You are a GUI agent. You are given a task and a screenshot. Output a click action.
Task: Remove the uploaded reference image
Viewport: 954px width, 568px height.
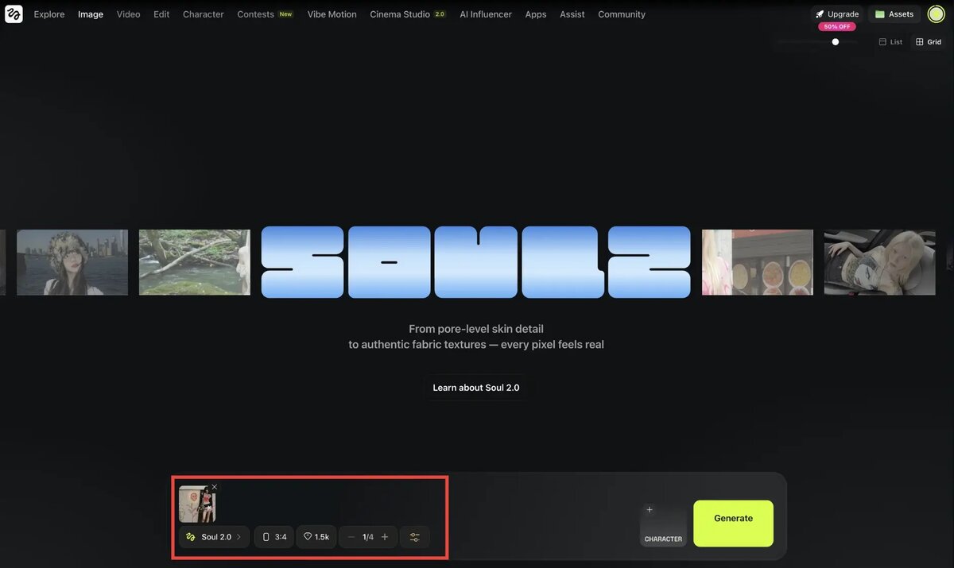[x=215, y=487]
